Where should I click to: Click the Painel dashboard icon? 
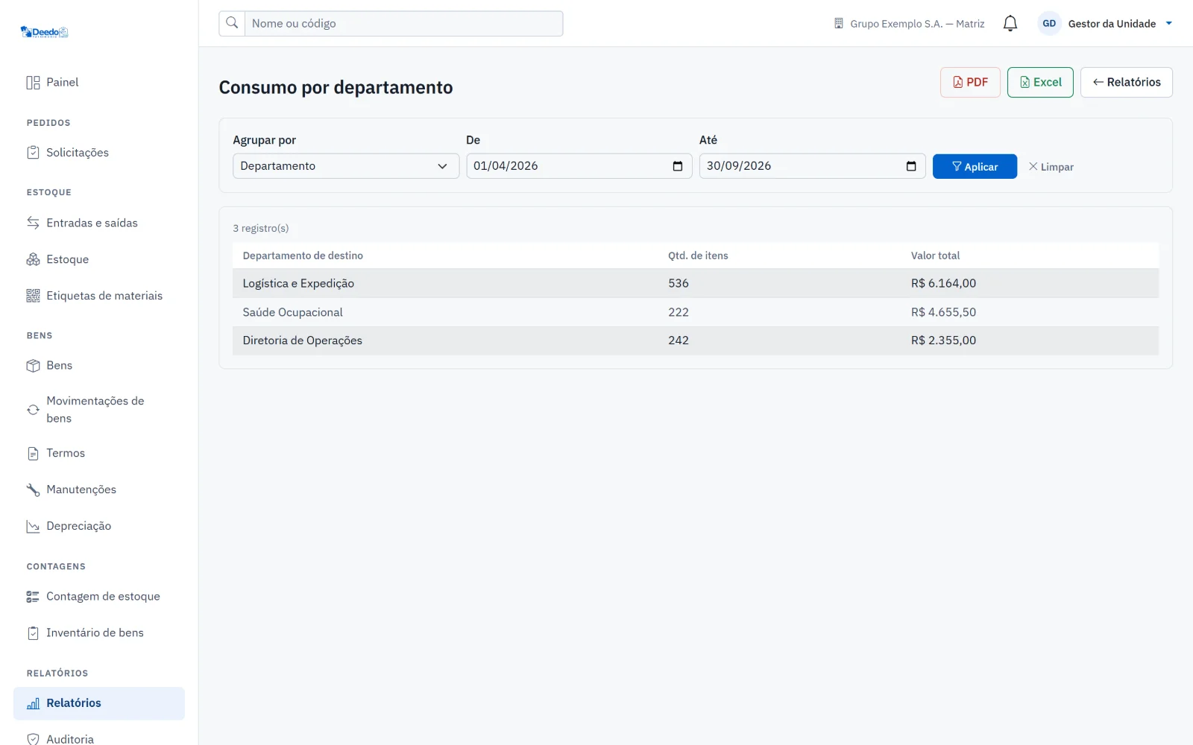[x=33, y=83]
